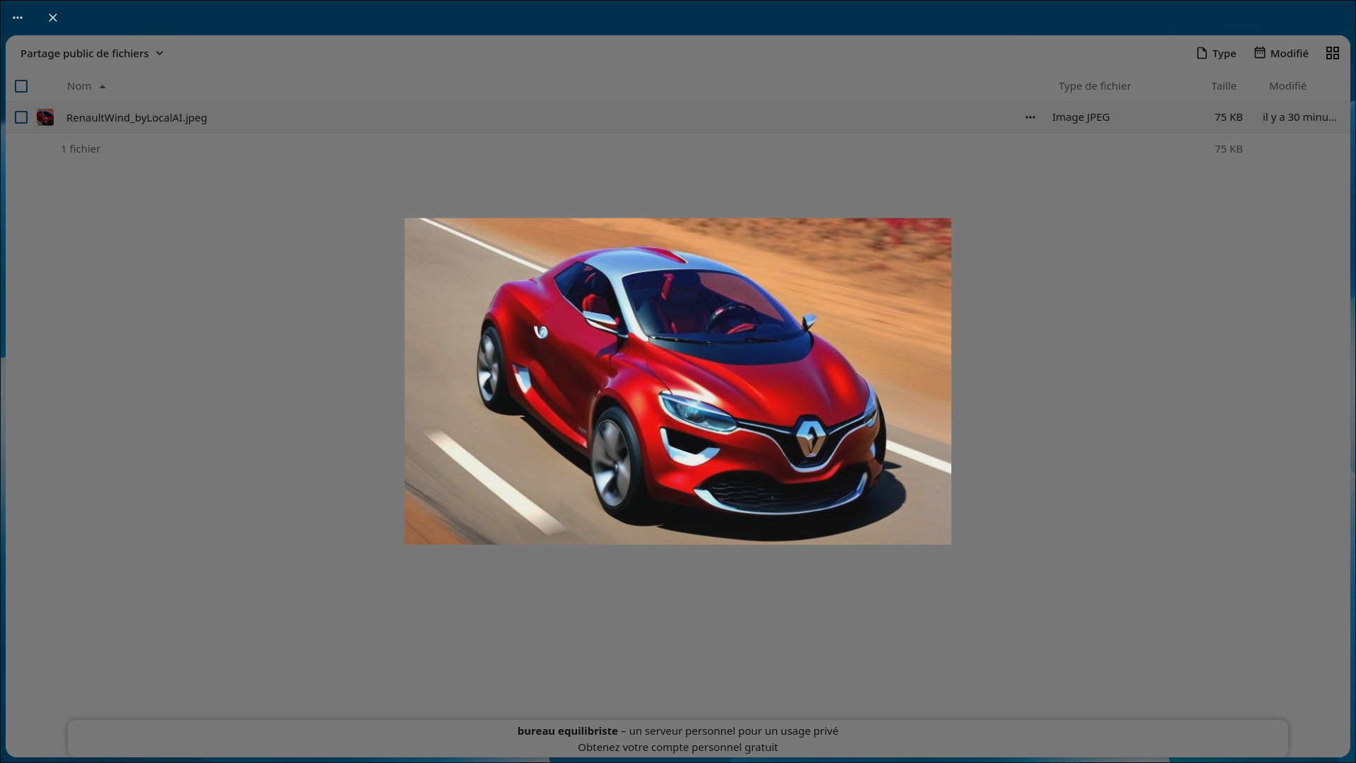The image size is (1356, 763).
Task: Tick the select-all files checkbox
Action: [21, 86]
